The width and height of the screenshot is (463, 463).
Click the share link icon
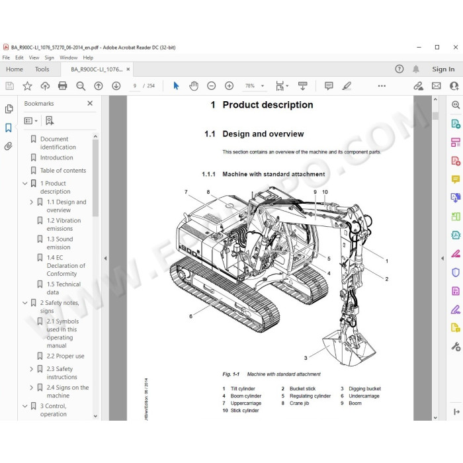click(418, 86)
